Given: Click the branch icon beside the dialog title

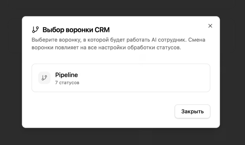Looking at the screenshot, I should [36, 30].
